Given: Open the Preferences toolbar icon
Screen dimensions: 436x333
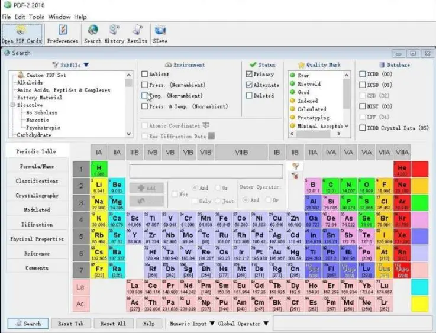Looking at the screenshot, I should pos(63,34).
